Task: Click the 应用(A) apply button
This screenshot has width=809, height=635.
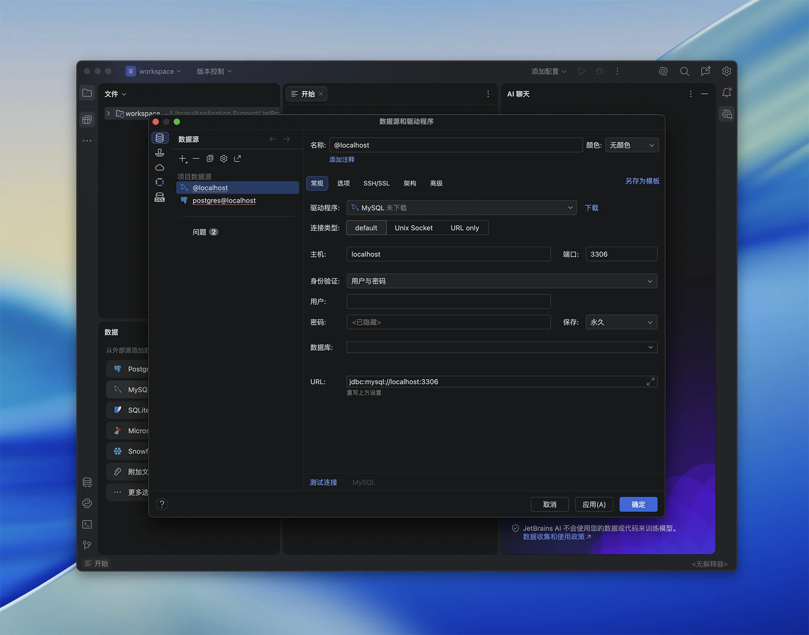Action: (594, 504)
